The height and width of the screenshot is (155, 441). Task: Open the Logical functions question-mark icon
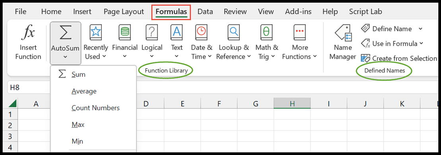(x=152, y=33)
